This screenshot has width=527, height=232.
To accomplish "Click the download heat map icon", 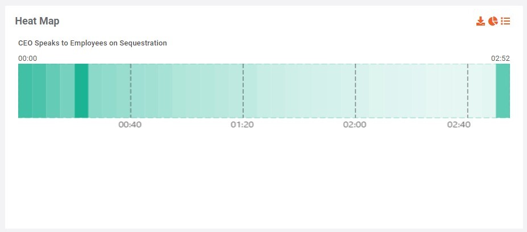I will [x=480, y=21].
